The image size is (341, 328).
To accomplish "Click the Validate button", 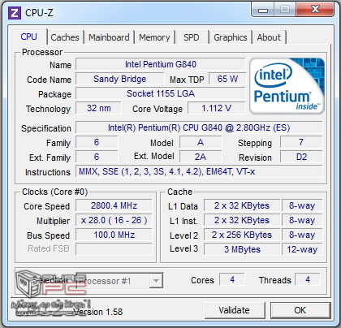I will pyautogui.click(x=235, y=310).
